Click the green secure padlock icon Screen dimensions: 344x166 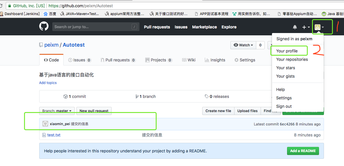9,6
